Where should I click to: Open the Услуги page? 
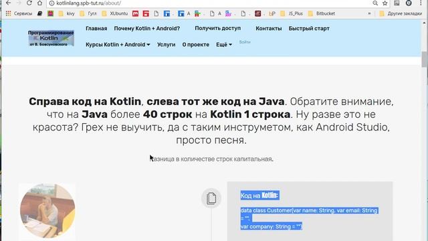tap(167, 45)
